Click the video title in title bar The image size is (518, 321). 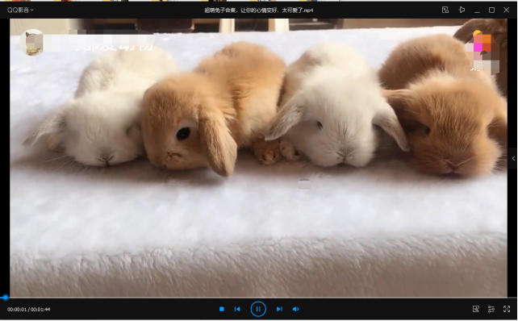pyautogui.click(x=259, y=10)
